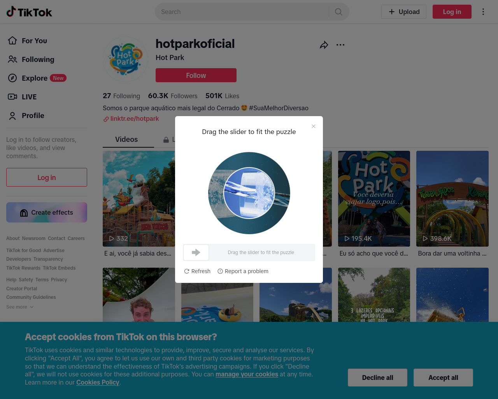Click the 501K Likes count
Screen dimensions: 498x399
click(223, 96)
